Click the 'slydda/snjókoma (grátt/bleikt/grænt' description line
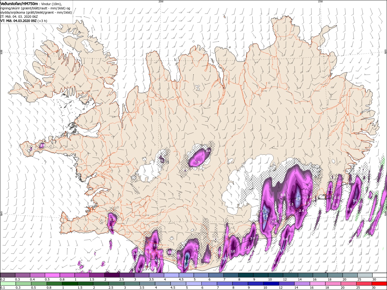Image resolution: width=387 pixels, height=290 pixels. point(36,12)
